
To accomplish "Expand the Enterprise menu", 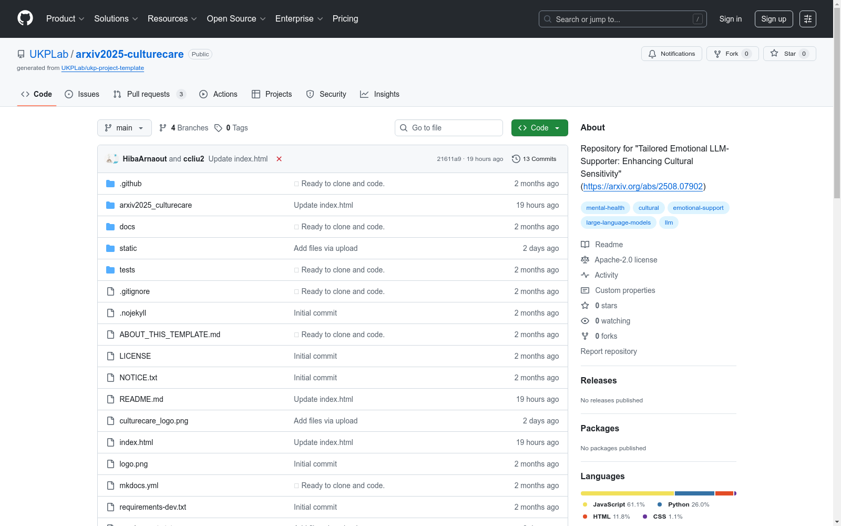I will pyautogui.click(x=299, y=19).
